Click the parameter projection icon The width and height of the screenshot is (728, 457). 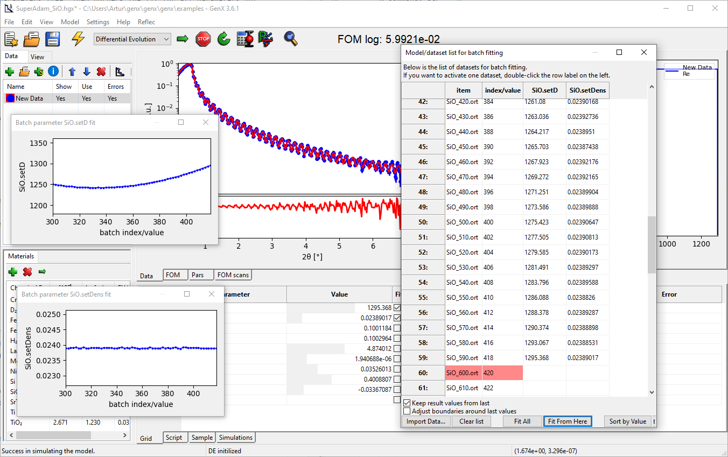tap(265, 39)
